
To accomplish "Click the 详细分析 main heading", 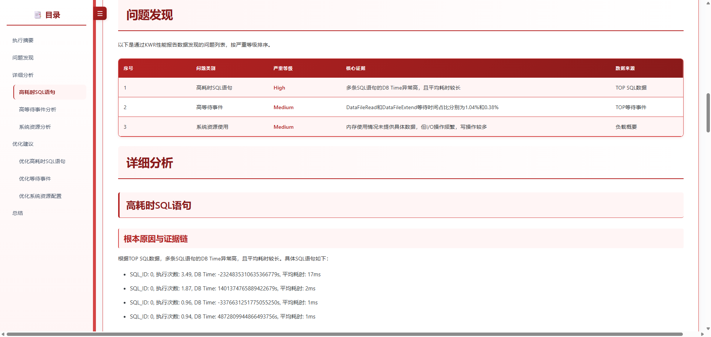I will coord(150,163).
